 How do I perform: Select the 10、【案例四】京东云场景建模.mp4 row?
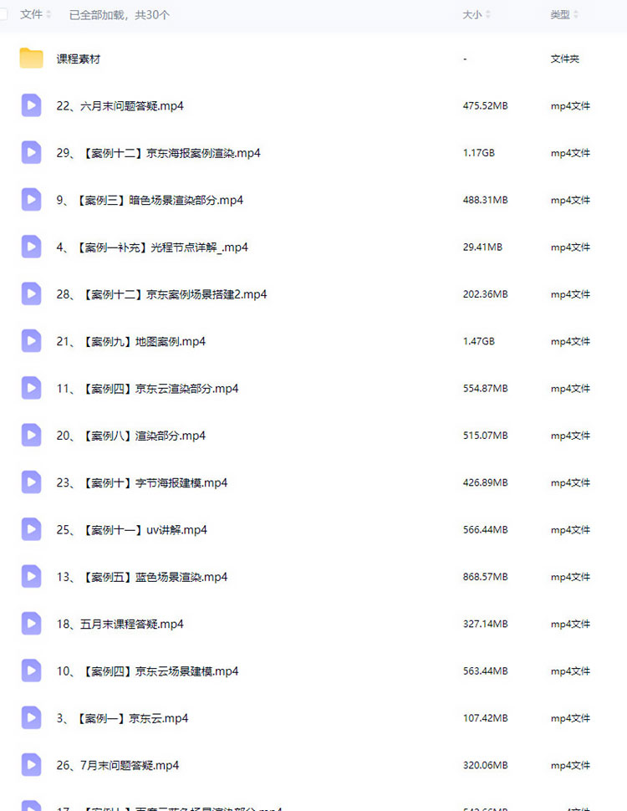pos(313,671)
